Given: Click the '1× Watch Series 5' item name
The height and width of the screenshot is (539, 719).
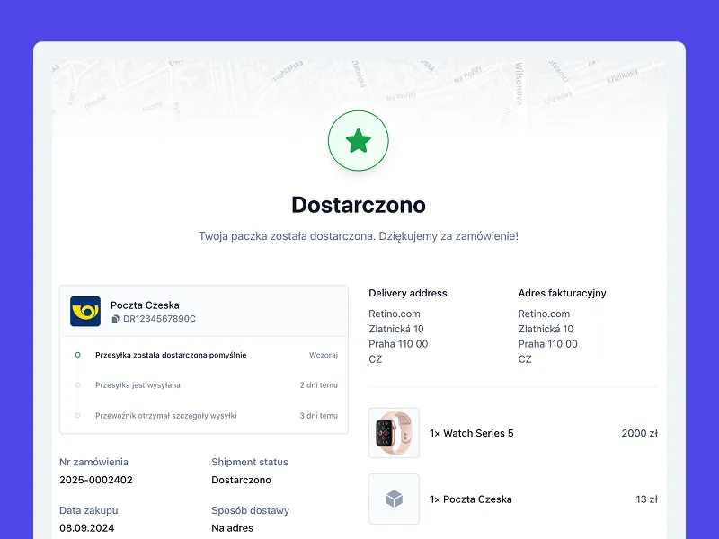Looking at the screenshot, I should tap(471, 433).
